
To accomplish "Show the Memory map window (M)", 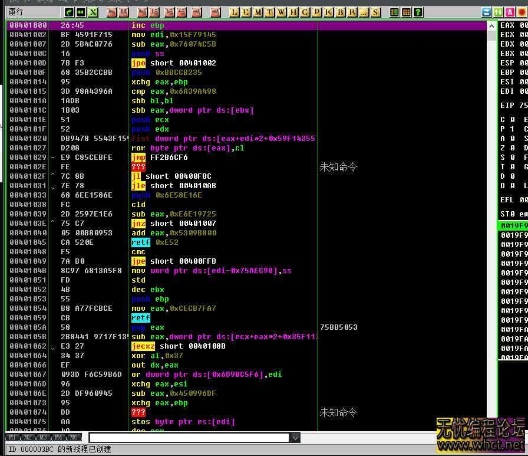I will (258, 12).
